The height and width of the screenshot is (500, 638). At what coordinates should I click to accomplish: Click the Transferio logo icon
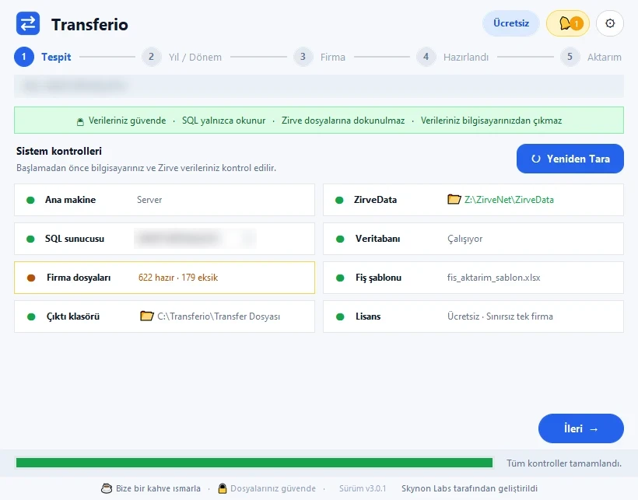point(28,23)
